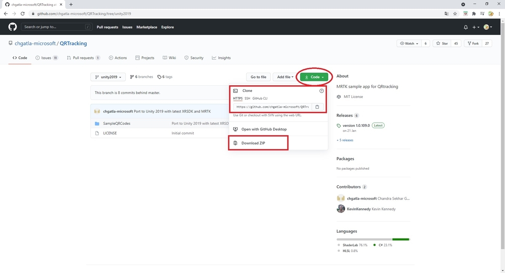Open the QRTracking repository name link
This screenshot has width=505, height=273.
[73, 43]
